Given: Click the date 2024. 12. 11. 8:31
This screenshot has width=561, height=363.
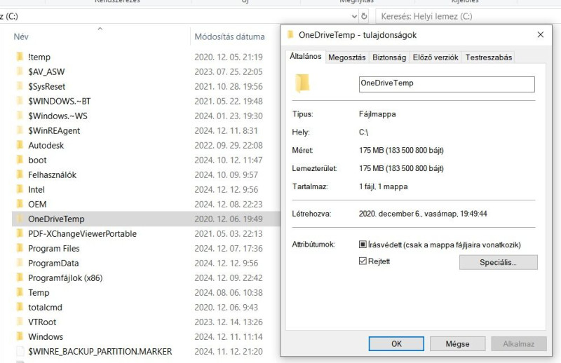Looking at the screenshot, I should (x=226, y=130).
